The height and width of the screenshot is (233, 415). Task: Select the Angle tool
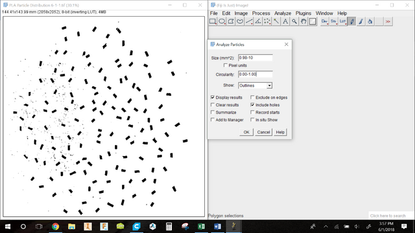(x=258, y=21)
